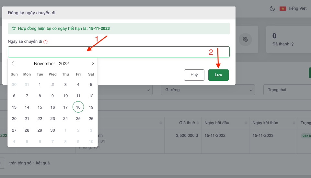Focus the Ngày sẽ chuyển đi date field
This screenshot has height=178, width=311.
119,52
